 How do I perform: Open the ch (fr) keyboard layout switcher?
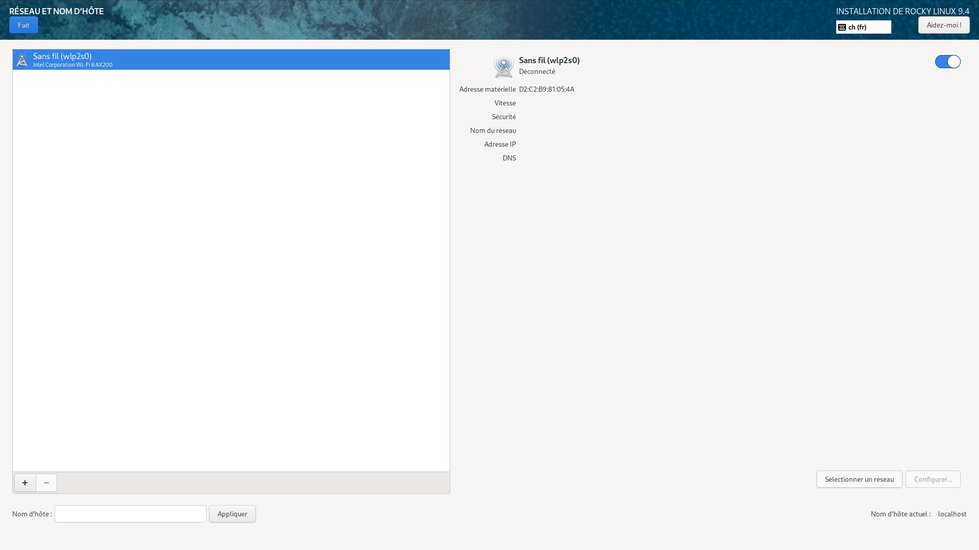(863, 27)
